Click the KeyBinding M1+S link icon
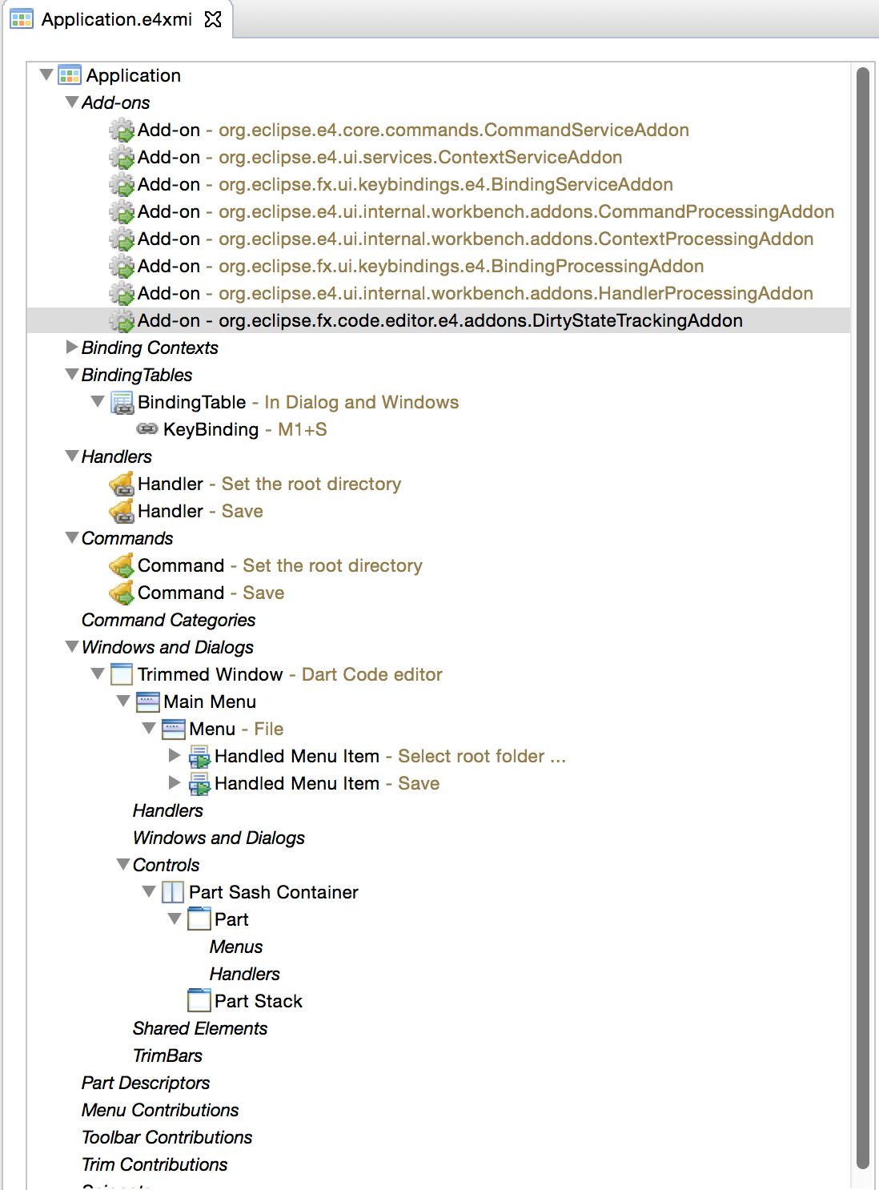The width and height of the screenshot is (879, 1190). [x=147, y=429]
